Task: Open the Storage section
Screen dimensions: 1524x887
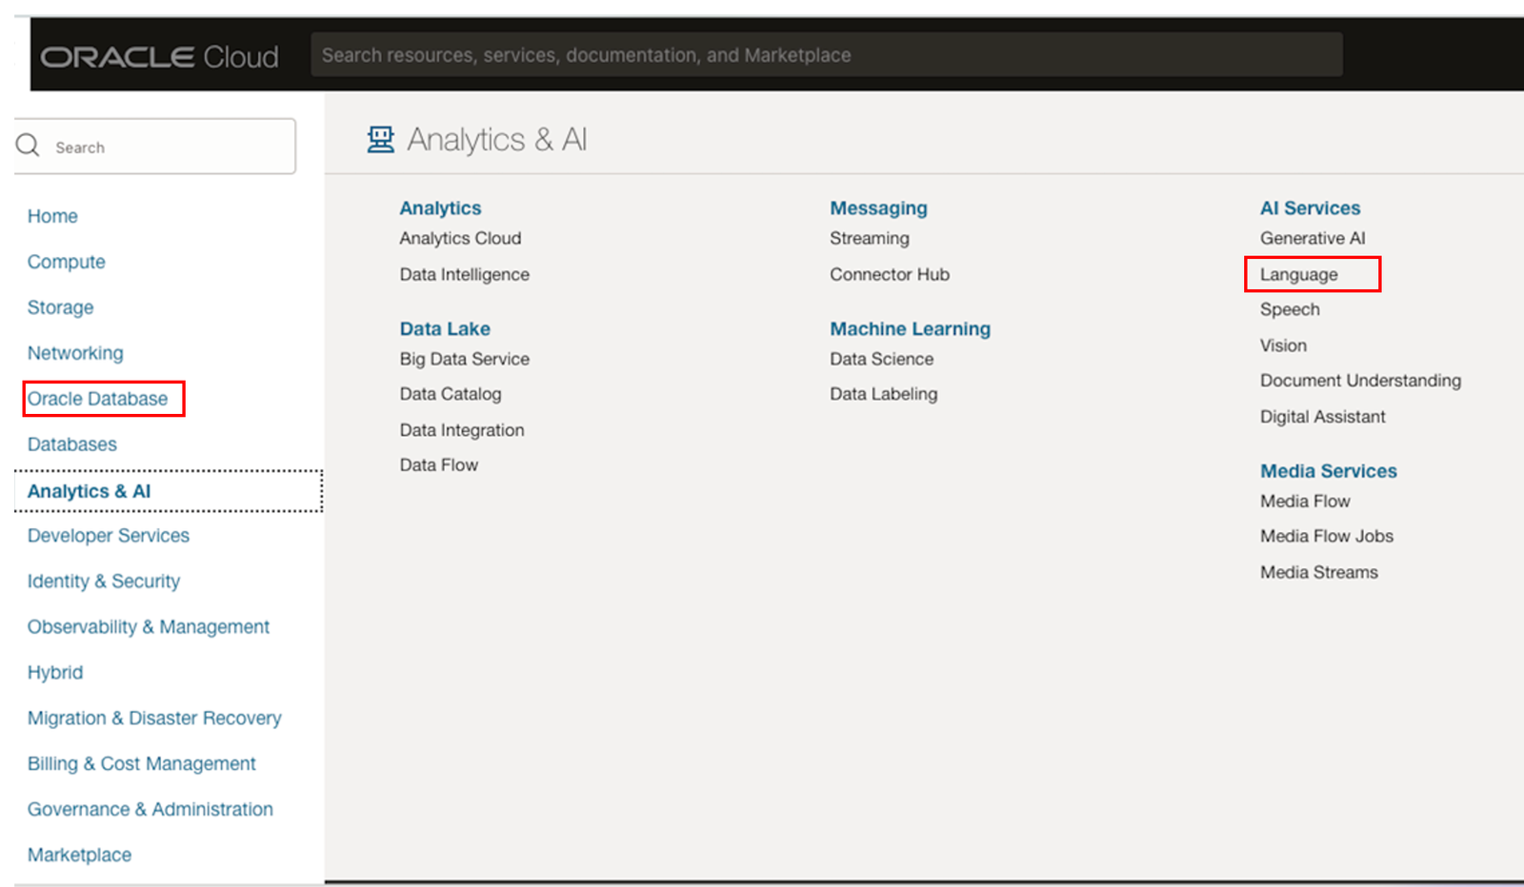Action: pos(60,306)
